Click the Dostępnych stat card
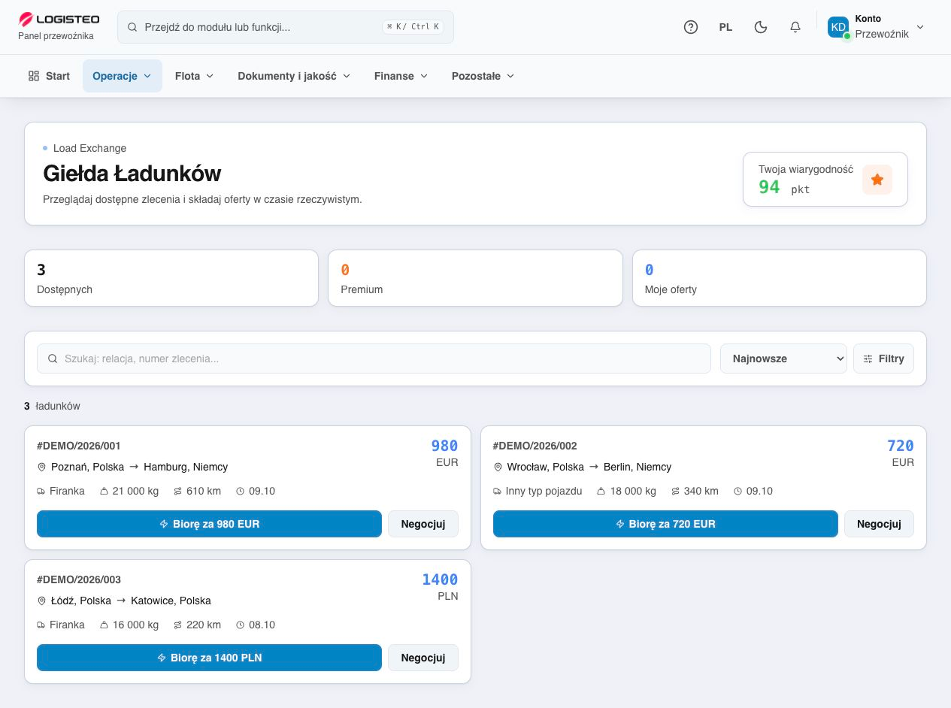The width and height of the screenshot is (951, 708). (171, 278)
